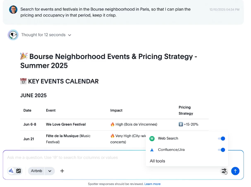
Task: Click the blue send arrow button
Action: [235, 171]
